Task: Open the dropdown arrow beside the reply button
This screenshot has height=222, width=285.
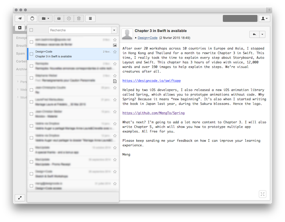Action: point(263,34)
